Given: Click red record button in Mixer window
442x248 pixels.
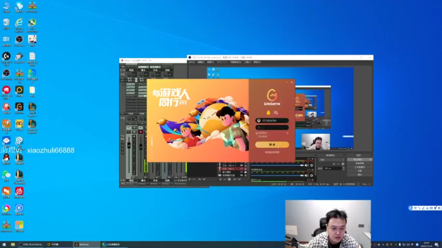Looking at the screenshot, I should point(141,132).
